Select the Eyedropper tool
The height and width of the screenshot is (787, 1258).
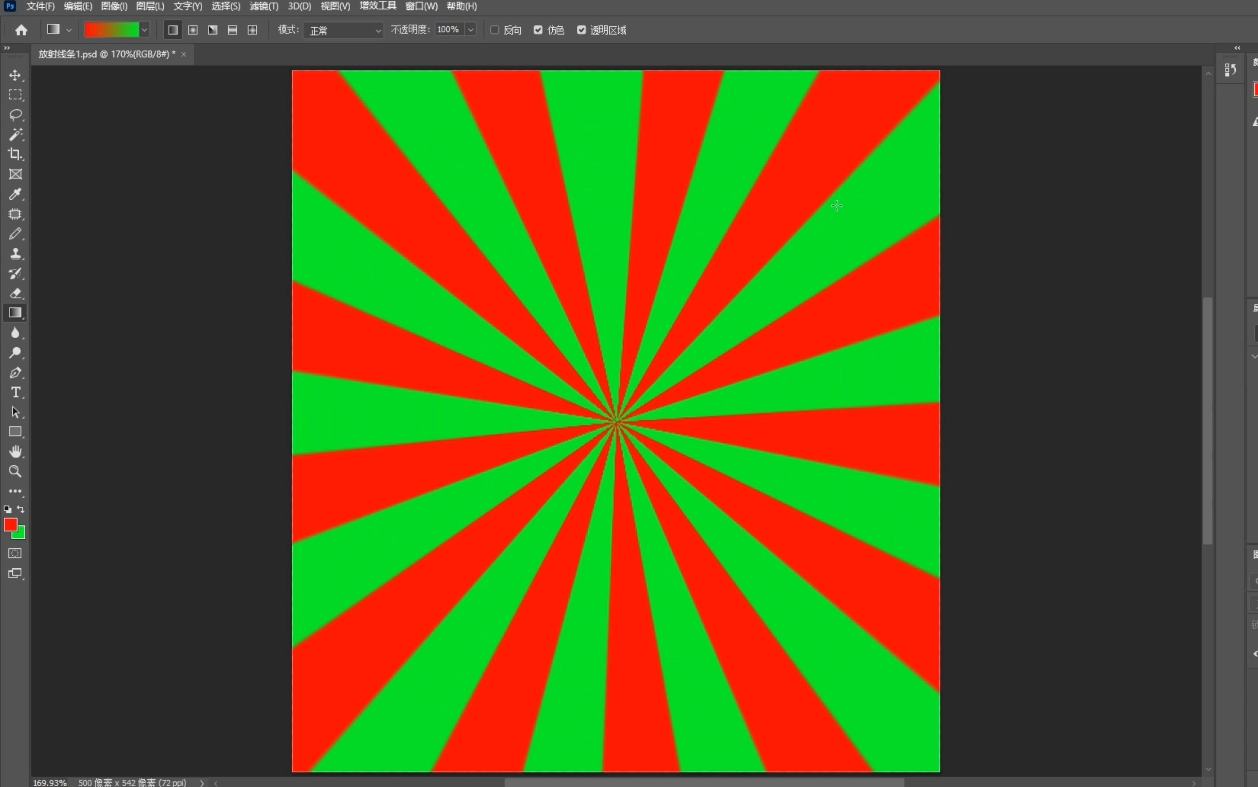(x=15, y=194)
